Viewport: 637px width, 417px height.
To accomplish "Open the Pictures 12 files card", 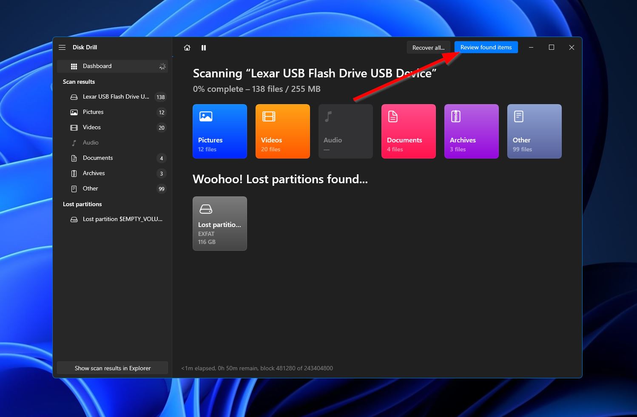I will (220, 131).
